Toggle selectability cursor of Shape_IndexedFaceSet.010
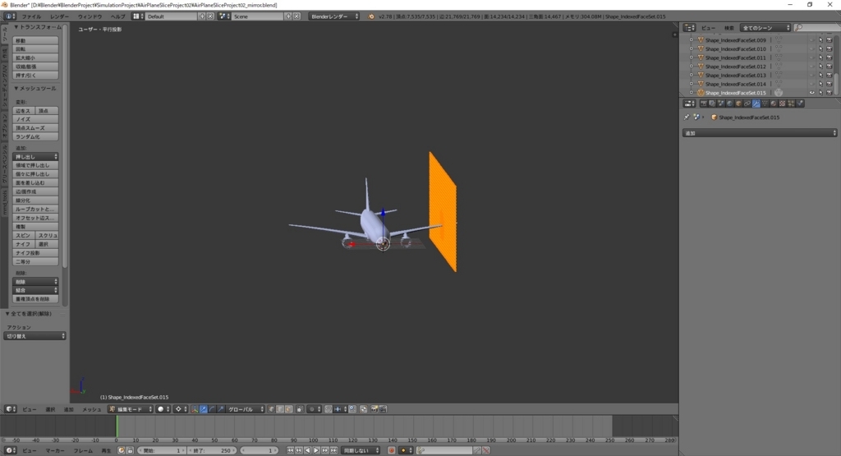This screenshot has height=456, width=841. 820,48
